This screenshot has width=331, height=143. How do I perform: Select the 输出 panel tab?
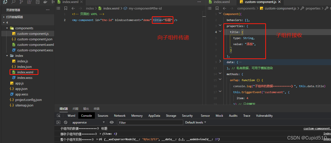pyautogui.click(x=86, y=109)
